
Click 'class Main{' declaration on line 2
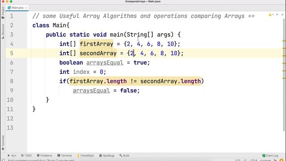tap(51, 25)
